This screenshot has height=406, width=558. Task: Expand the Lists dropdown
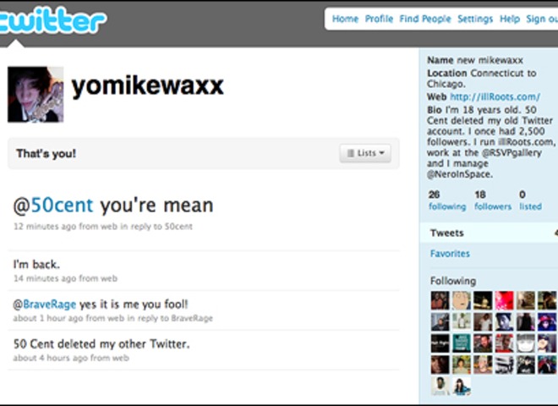365,153
